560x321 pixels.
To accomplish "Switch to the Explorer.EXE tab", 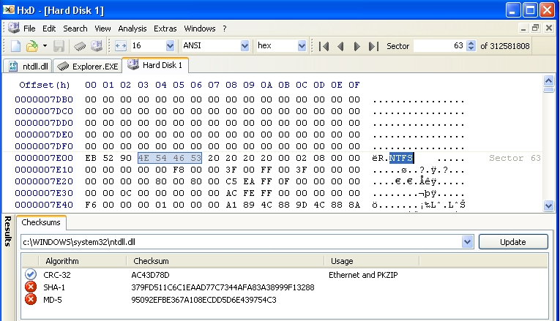I will click(x=88, y=67).
